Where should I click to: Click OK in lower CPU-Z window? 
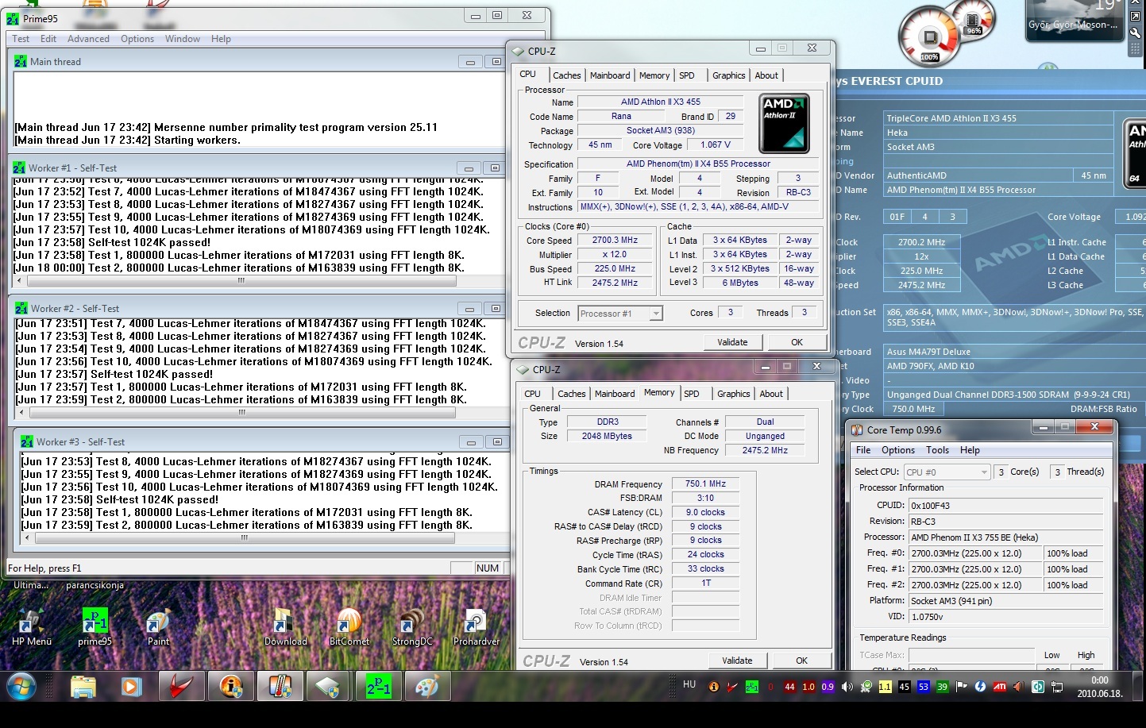(801, 661)
